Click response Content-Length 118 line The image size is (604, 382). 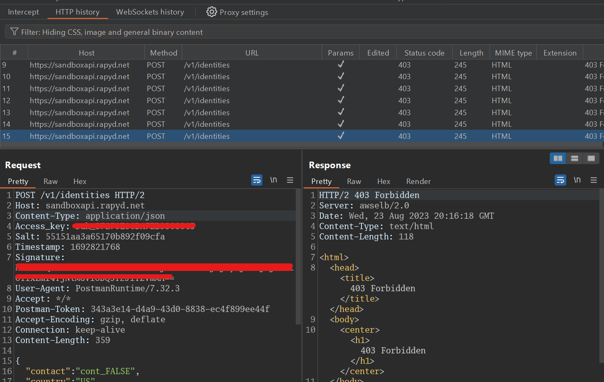point(366,237)
